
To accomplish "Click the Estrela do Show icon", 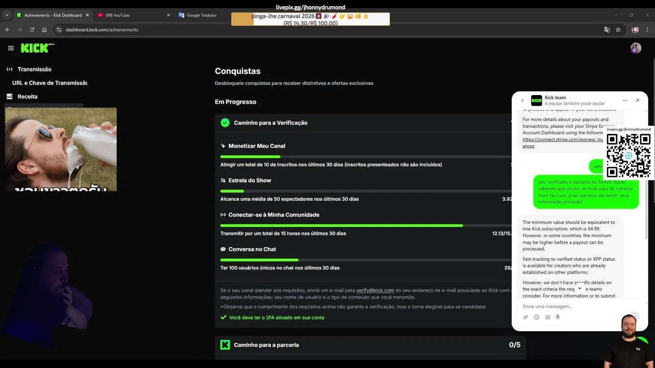I will point(223,180).
